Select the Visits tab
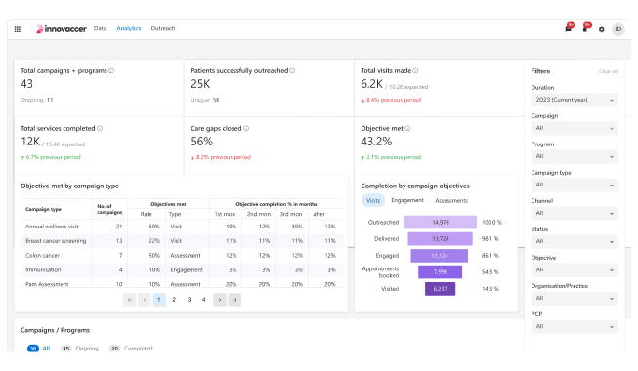The height and width of the screenshot is (371, 638). 373,200
